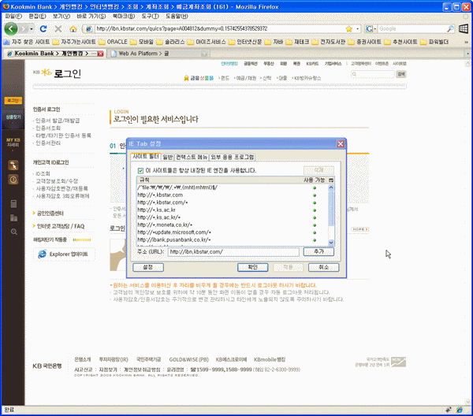
Task: Select the 사이트 필터 tab
Action: [146, 156]
